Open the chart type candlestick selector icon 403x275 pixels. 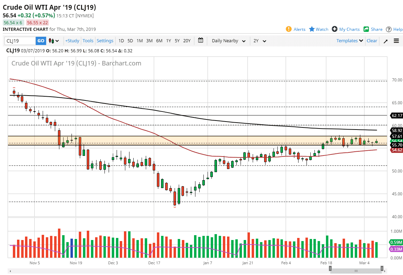(51, 41)
